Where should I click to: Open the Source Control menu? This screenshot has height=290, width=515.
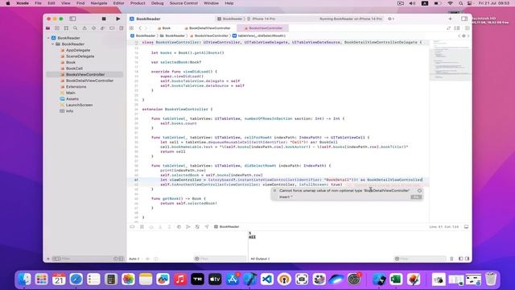click(x=183, y=3)
